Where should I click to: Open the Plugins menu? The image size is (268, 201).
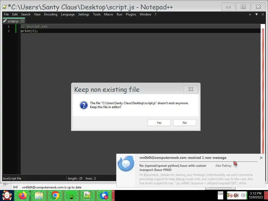[131, 14]
